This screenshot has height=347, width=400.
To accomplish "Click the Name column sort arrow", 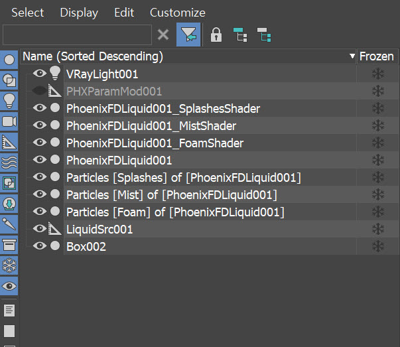I will 352,56.
